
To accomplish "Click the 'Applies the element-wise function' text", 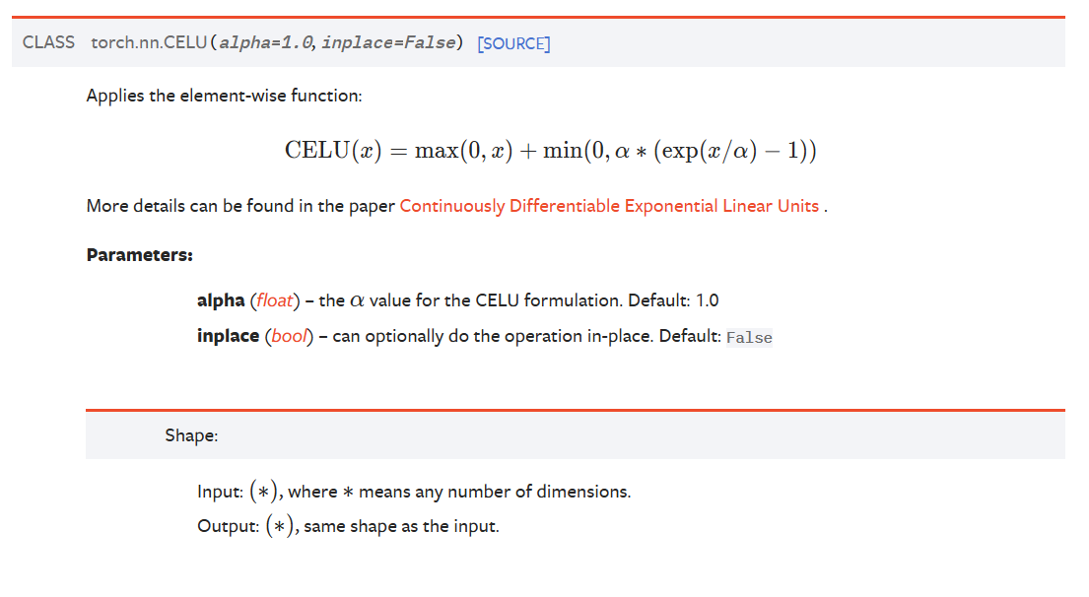I will click(x=225, y=96).
